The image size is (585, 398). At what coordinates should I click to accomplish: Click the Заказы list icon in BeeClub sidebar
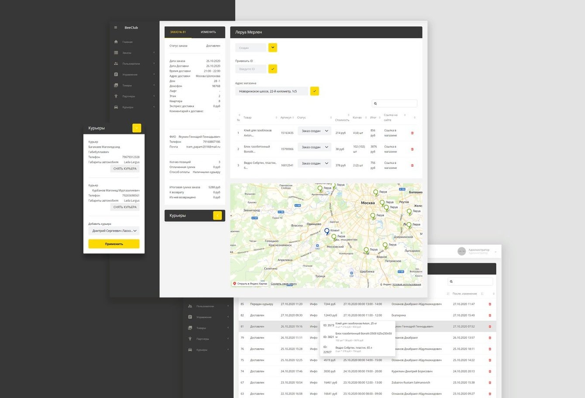coord(116,53)
